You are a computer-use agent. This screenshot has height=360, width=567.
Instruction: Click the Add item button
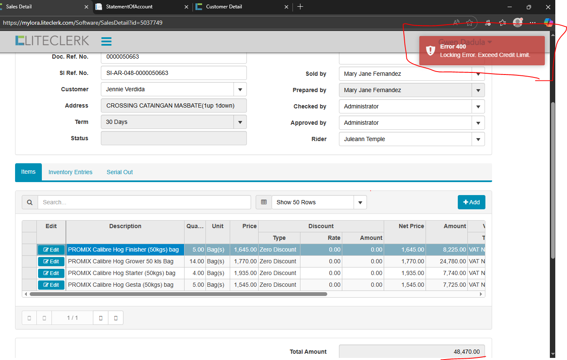click(471, 202)
